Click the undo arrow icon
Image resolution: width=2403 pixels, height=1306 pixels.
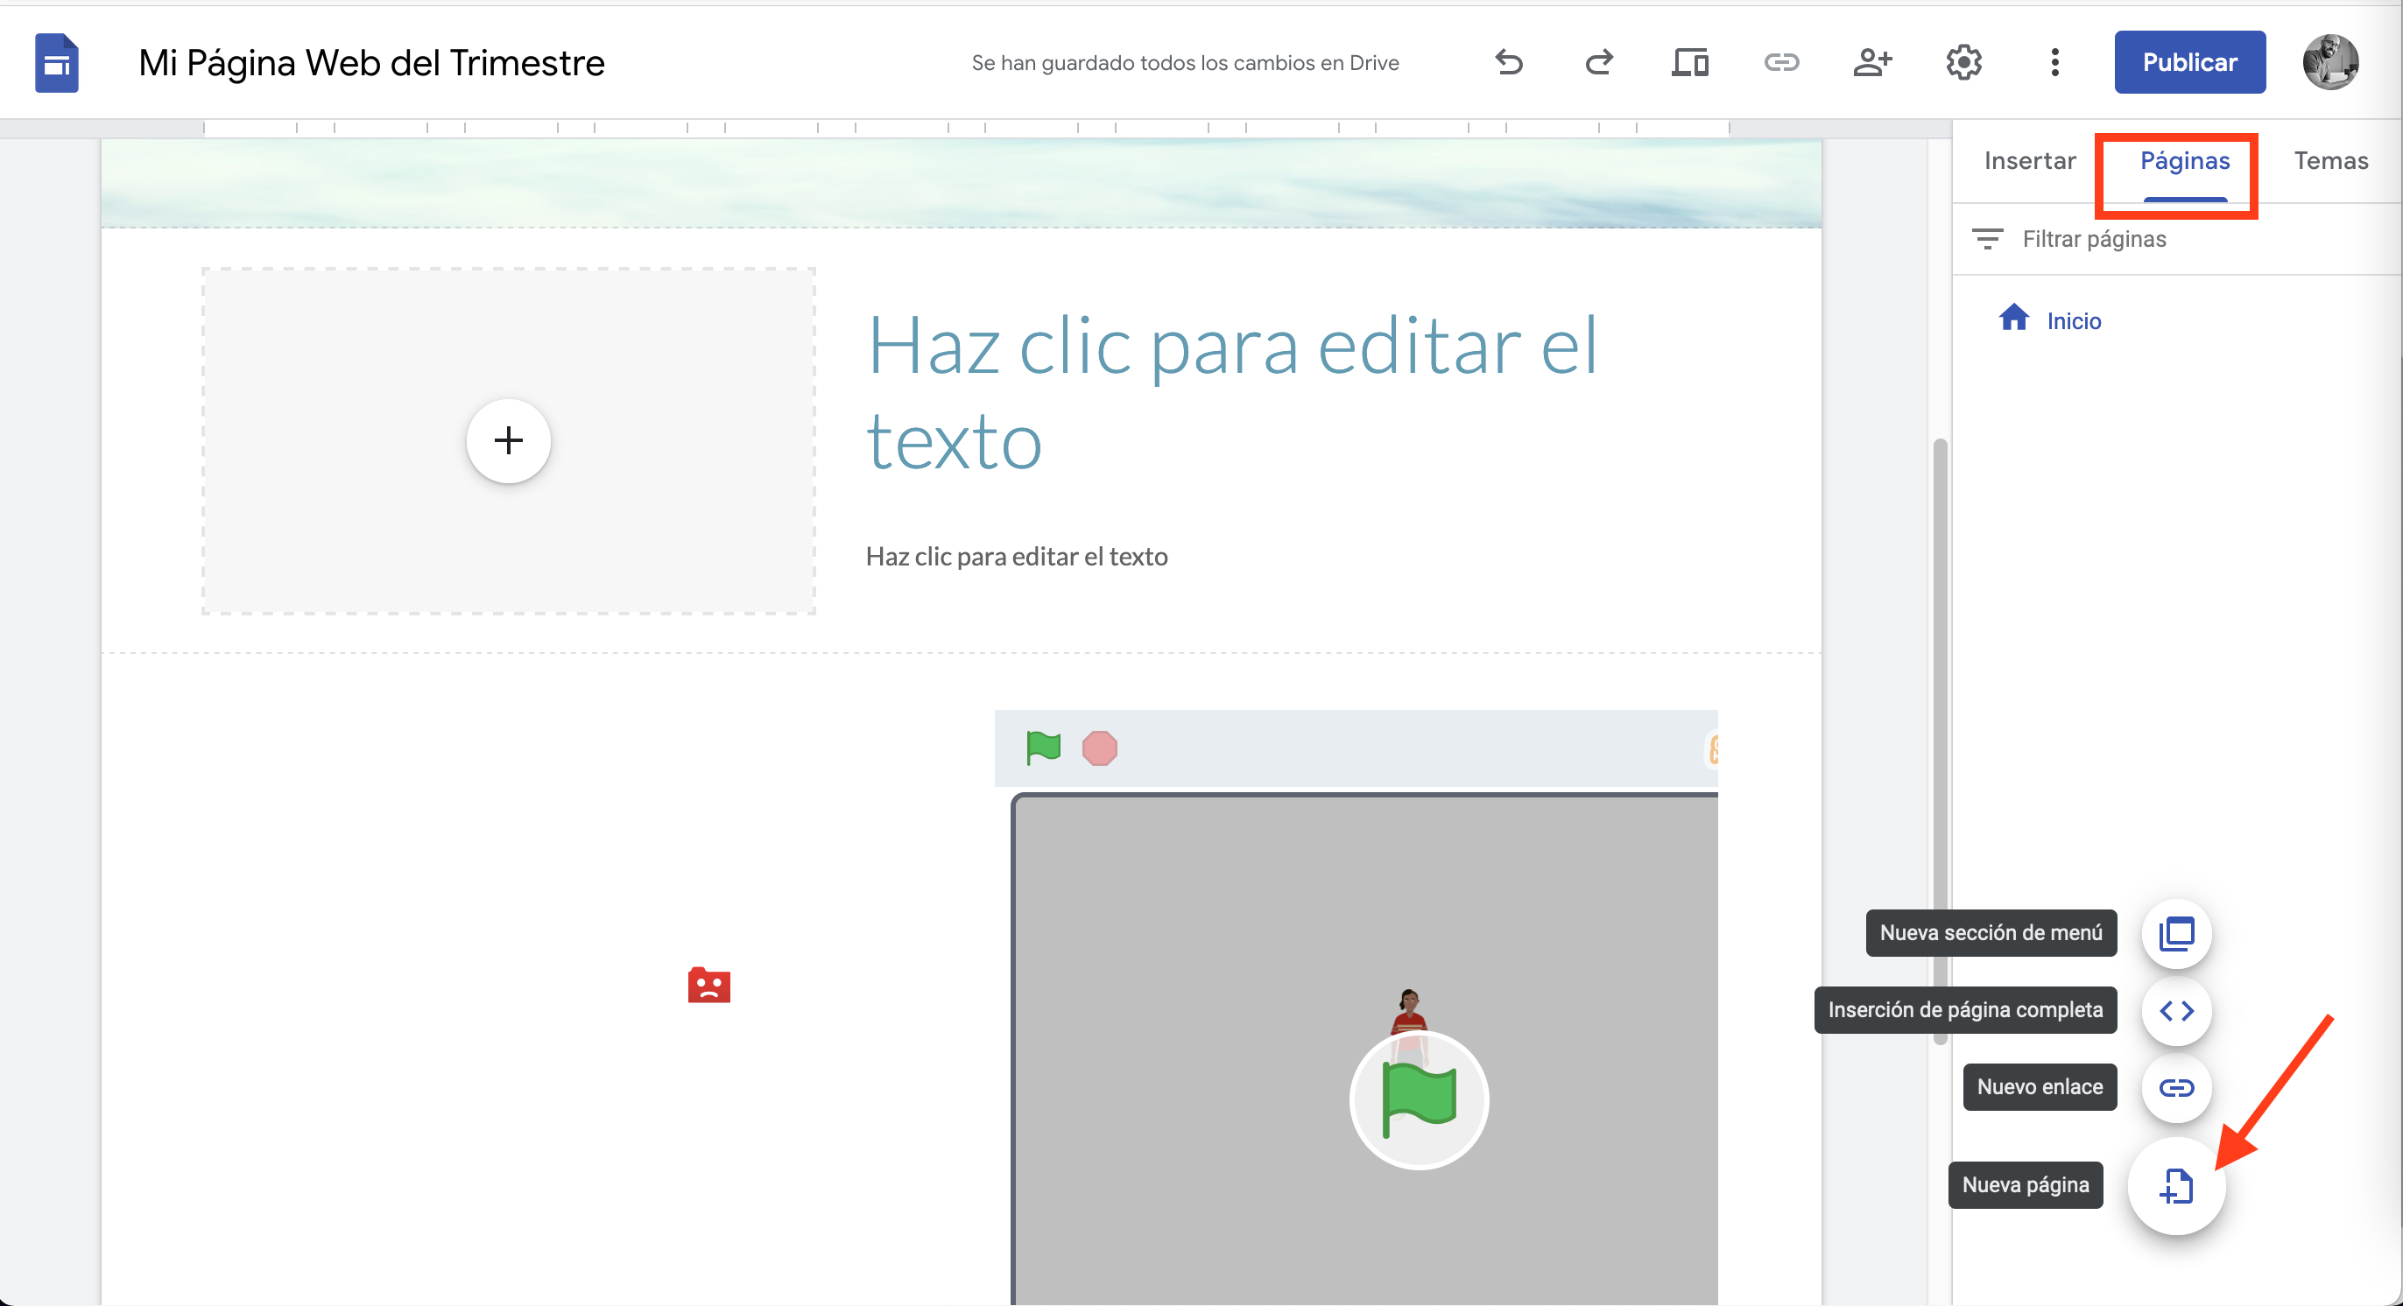tap(1508, 62)
